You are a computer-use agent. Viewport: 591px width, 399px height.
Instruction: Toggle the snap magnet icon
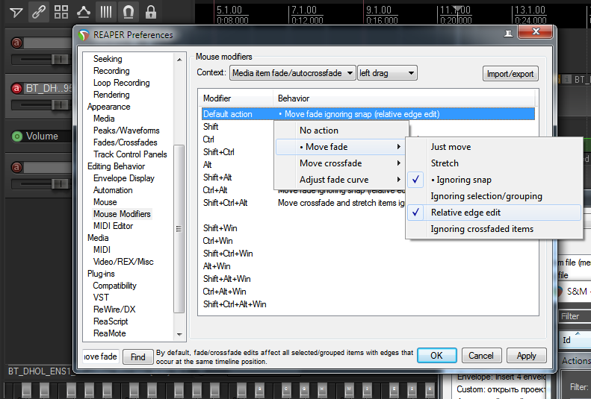(129, 12)
